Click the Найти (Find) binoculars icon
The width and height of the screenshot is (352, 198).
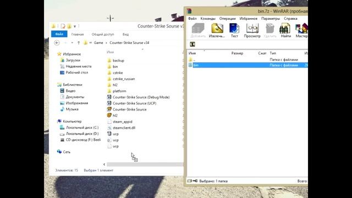285,31
